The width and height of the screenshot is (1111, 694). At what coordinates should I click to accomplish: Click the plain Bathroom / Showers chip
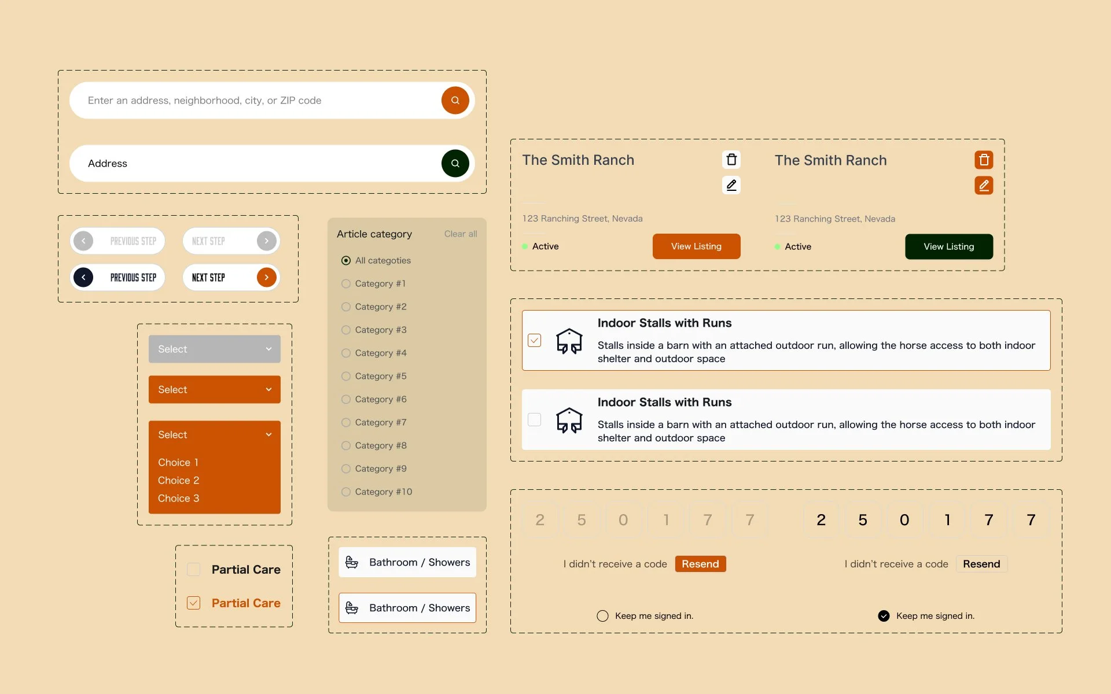(407, 562)
